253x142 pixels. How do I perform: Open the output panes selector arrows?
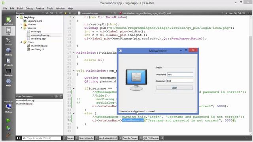click(162, 138)
